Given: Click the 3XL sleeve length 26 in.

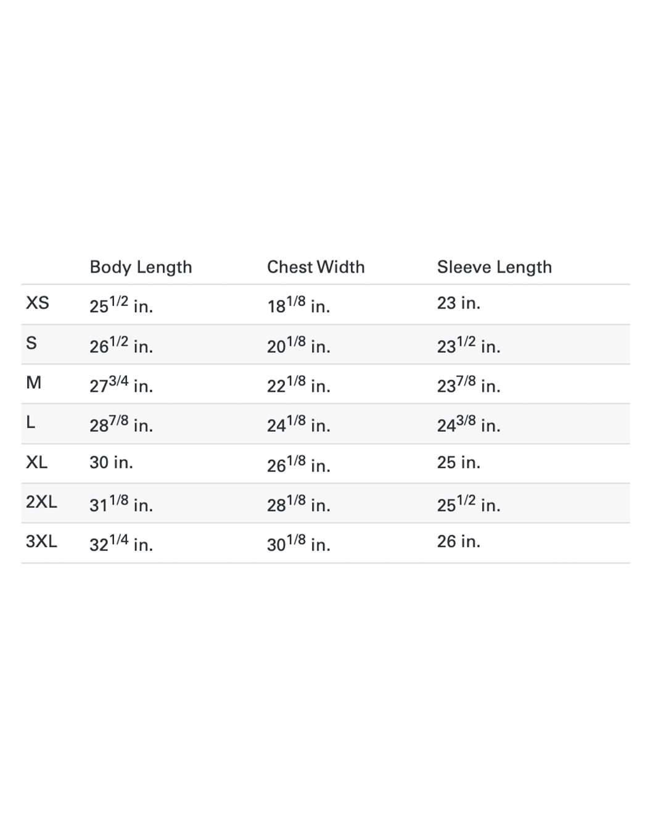Looking at the screenshot, I should (x=458, y=541).
